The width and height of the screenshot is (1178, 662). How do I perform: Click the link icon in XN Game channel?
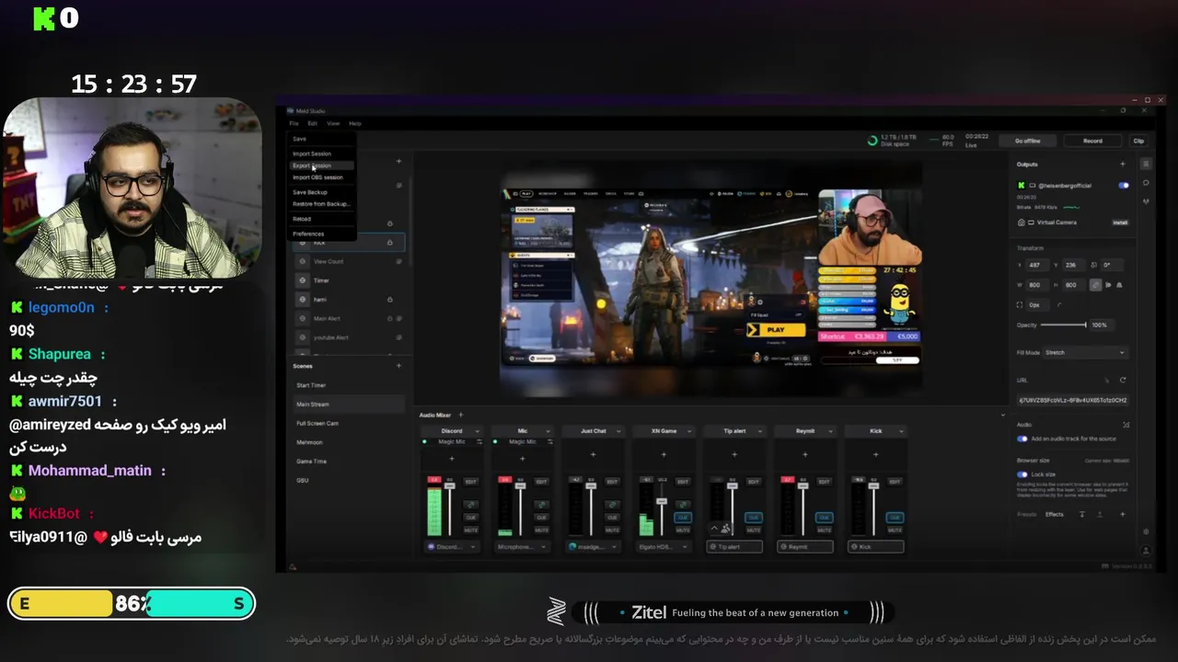tap(682, 505)
